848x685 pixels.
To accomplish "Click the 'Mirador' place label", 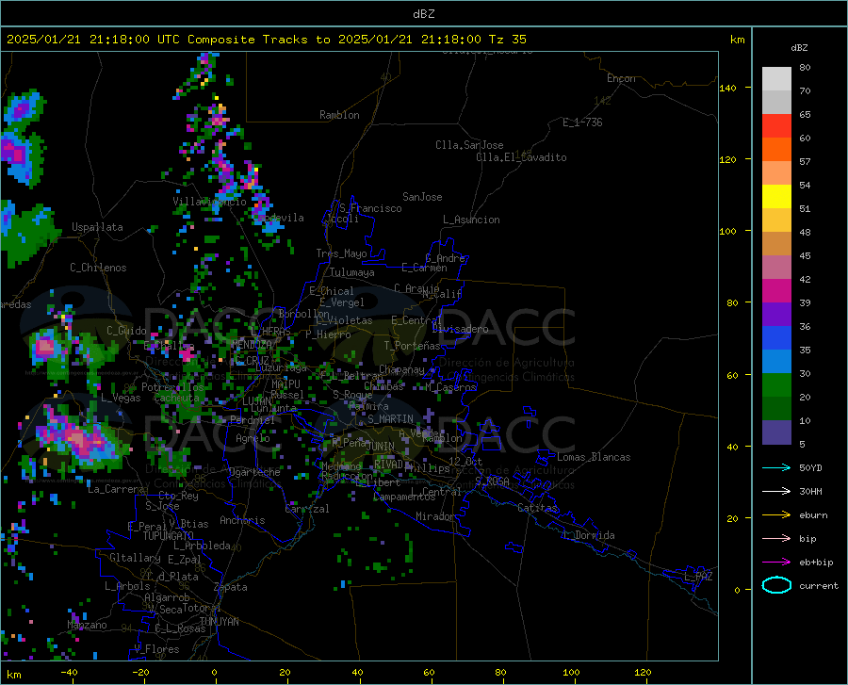I will tap(434, 516).
